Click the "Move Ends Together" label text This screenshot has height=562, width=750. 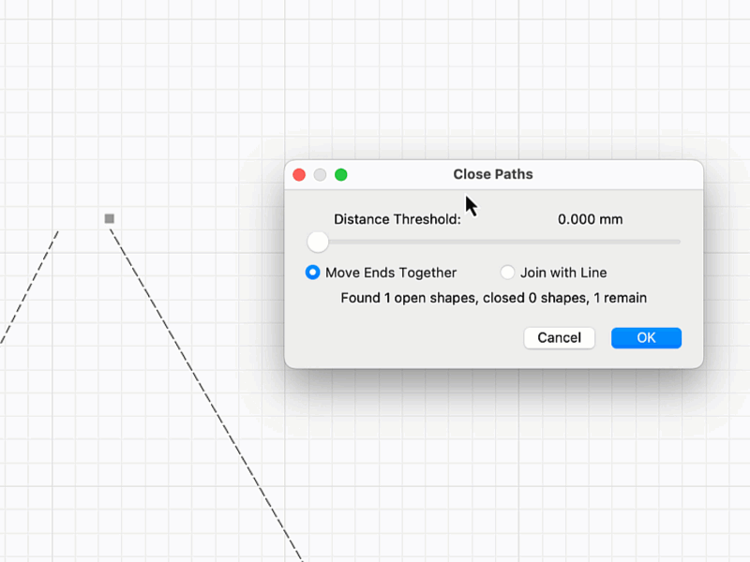tap(391, 273)
